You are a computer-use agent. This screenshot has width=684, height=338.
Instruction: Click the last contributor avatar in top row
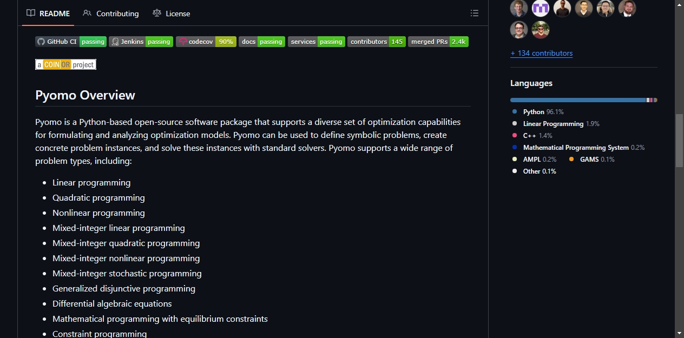(x=627, y=8)
